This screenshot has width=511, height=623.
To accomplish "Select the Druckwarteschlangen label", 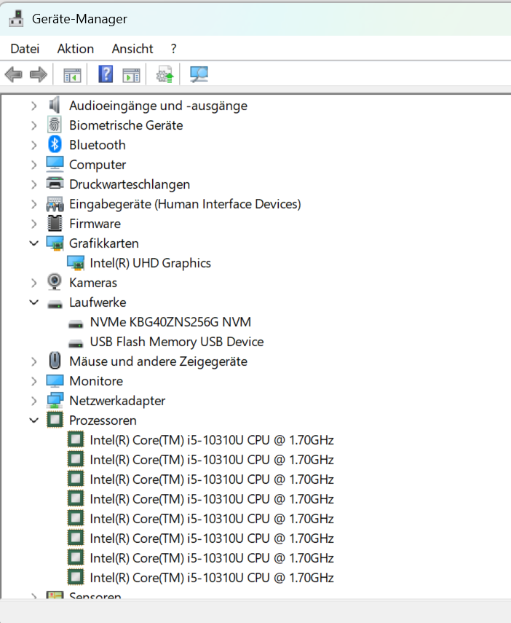I will click(130, 184).
